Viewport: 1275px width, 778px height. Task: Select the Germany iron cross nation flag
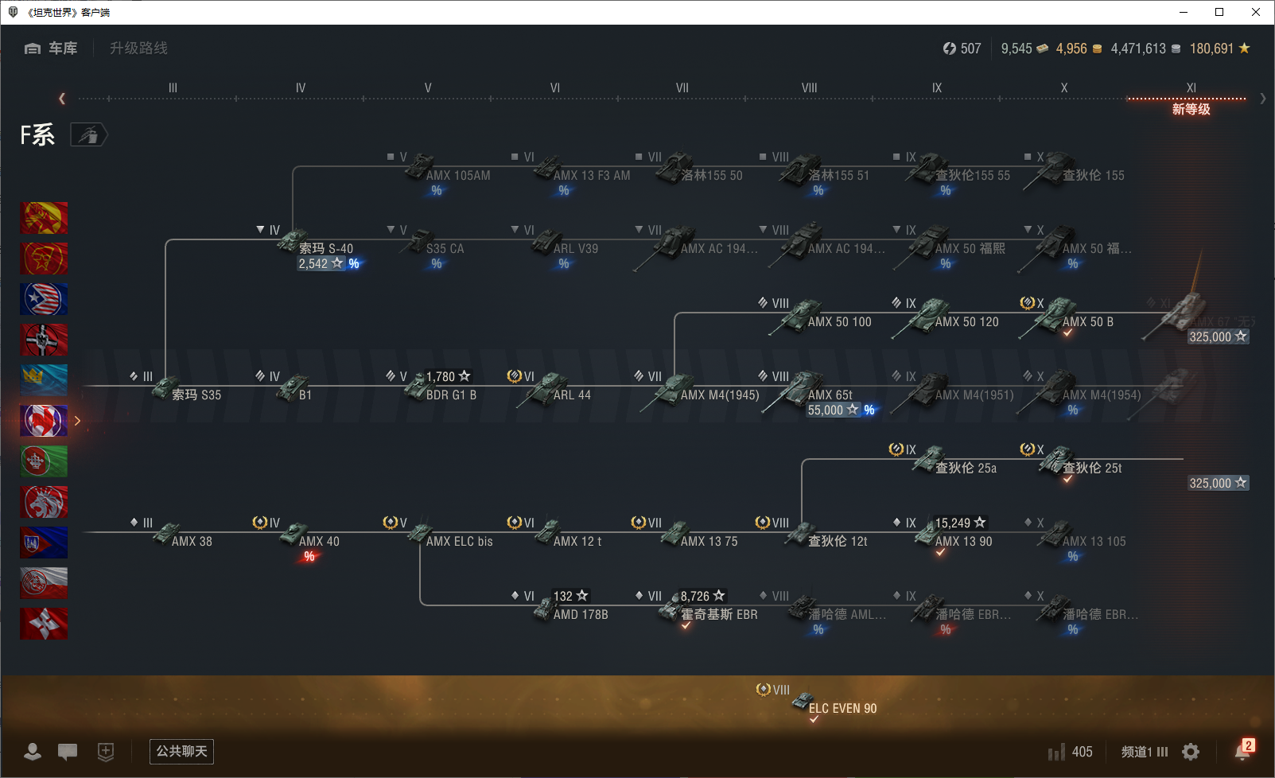(44, 340)
